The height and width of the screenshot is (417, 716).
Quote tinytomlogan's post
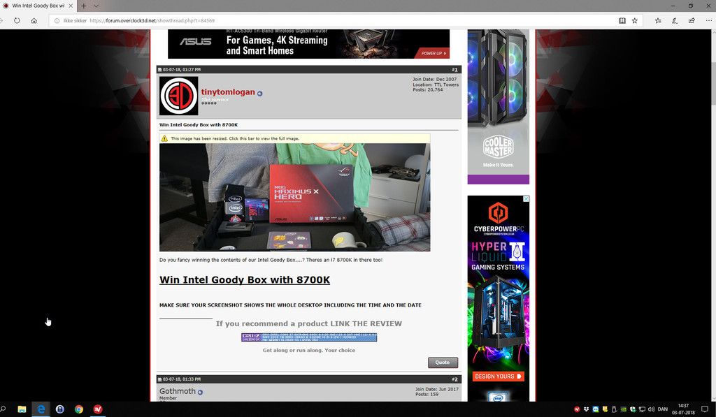tap(443, 363)
